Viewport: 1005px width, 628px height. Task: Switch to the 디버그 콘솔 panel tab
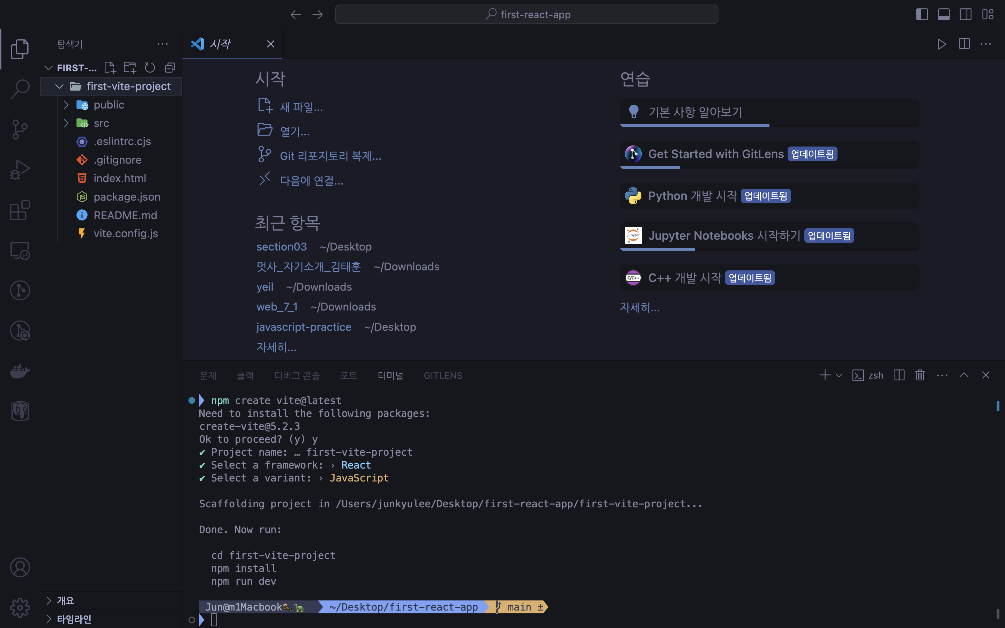click(297, 375)
